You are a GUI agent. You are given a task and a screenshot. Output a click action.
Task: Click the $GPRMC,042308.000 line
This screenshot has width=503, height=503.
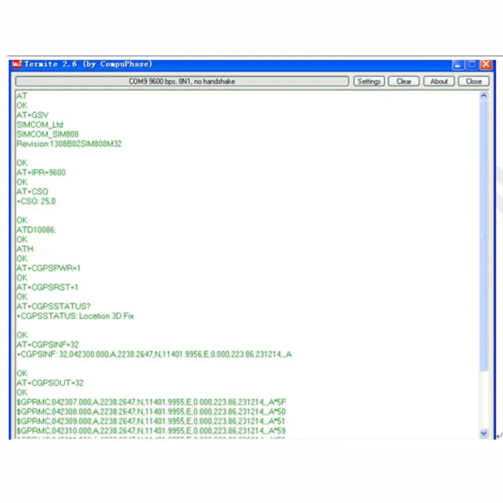coord(151,412)
